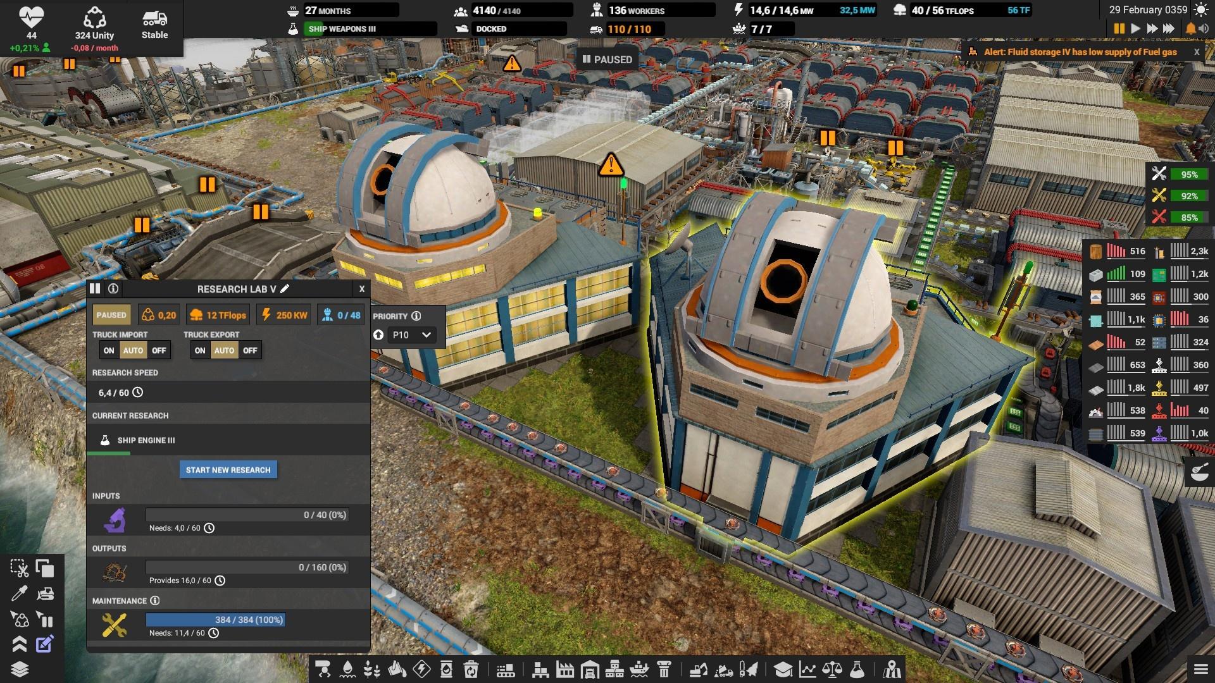The height and width of the screenshot is (683, 1215).
Task: Click Start New Research button
Action: point(228,470)
